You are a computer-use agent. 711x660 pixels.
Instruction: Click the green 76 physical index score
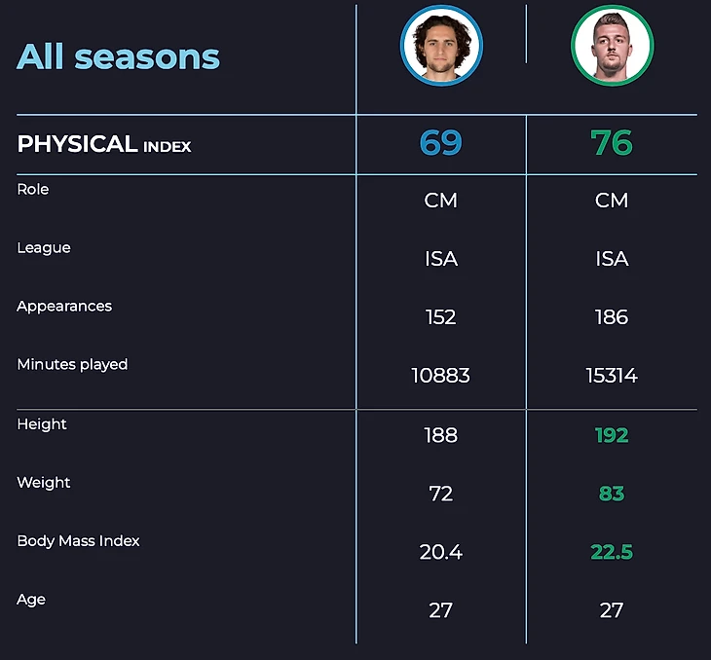pyautogui.click(x=612, y=143)
